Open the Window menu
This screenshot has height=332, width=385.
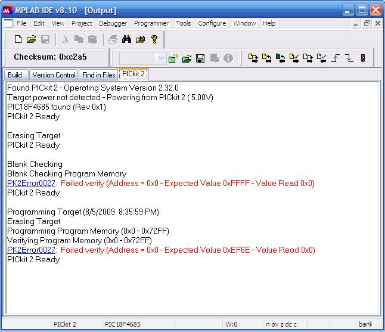tap(244, 23)
